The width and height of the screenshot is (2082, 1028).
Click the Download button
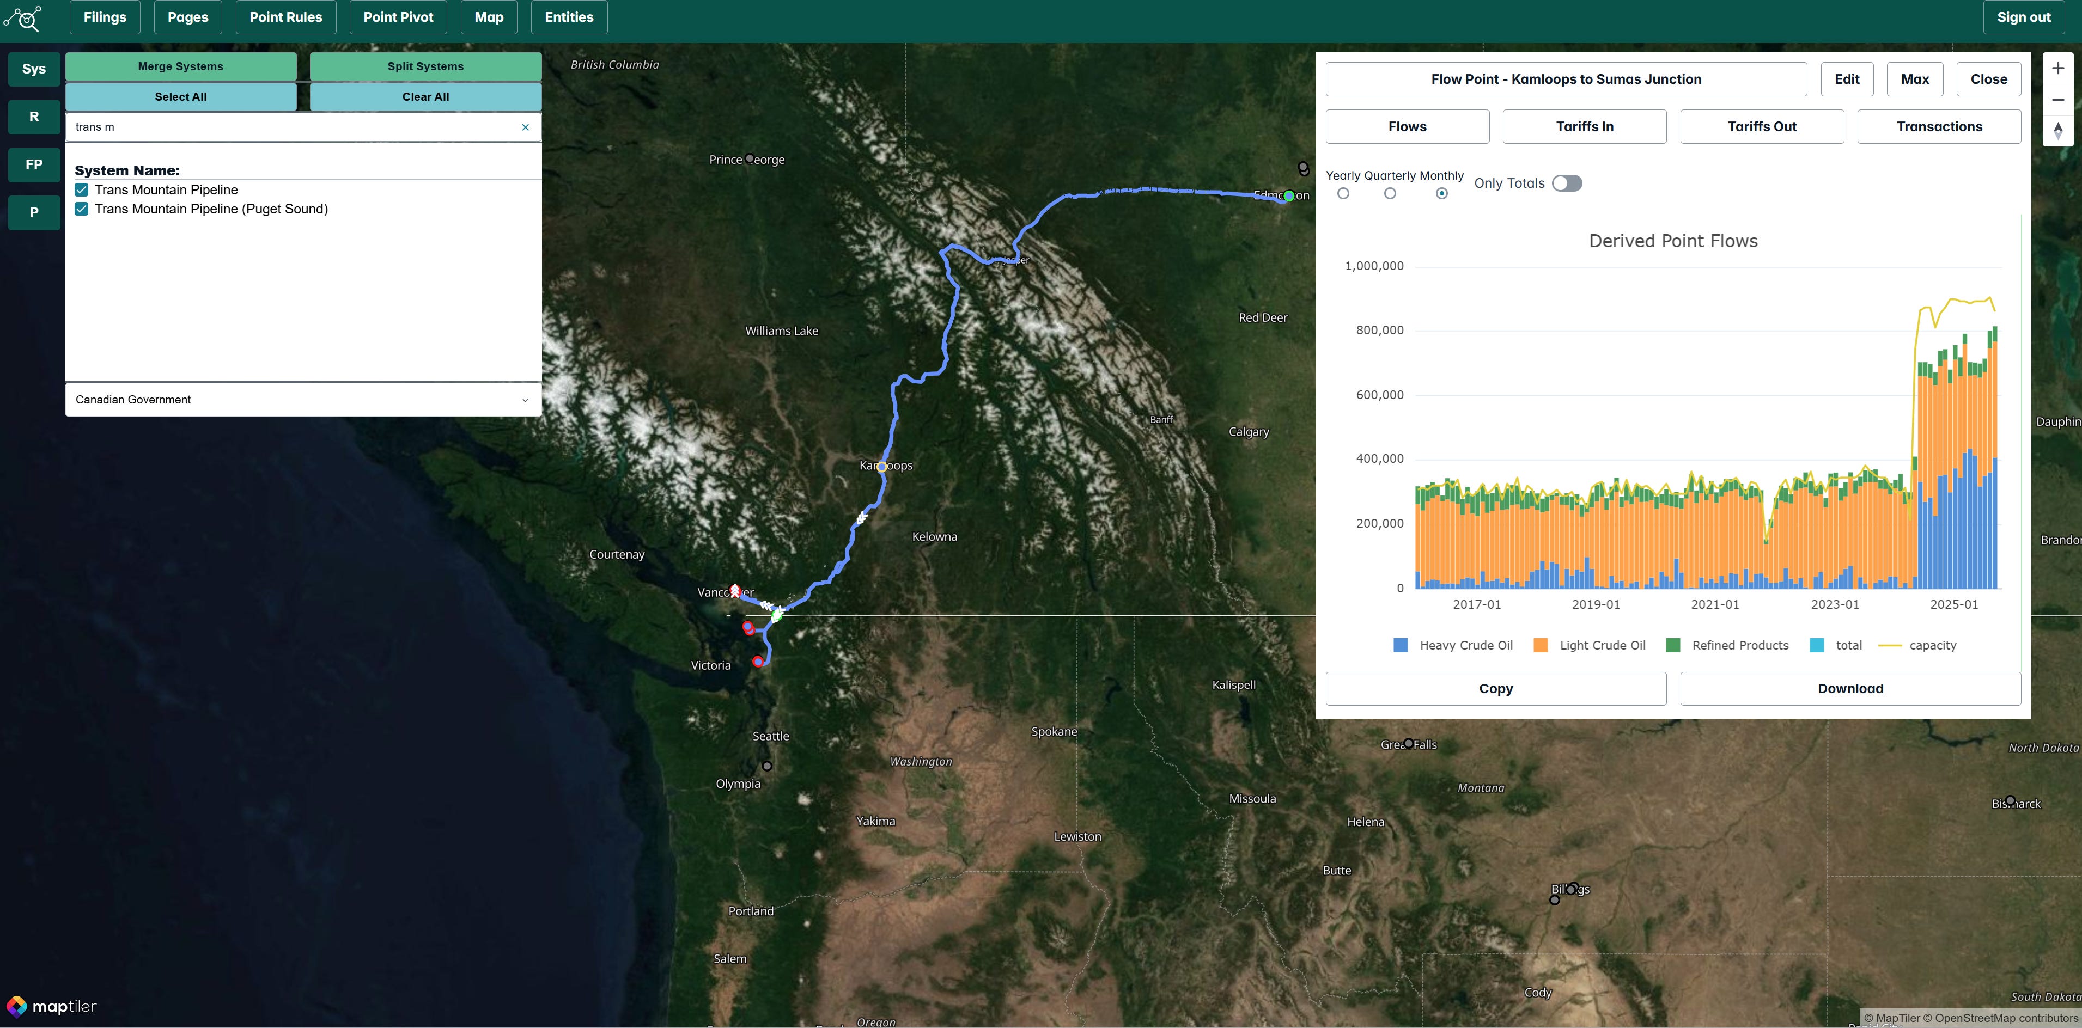(1850, 689)
